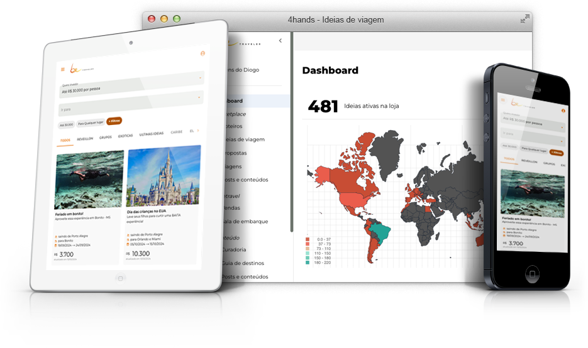Collapse the sidebar with the left chevron
Image resolution: width=588 pixels, height=348 pixels.
coord(280,41)
